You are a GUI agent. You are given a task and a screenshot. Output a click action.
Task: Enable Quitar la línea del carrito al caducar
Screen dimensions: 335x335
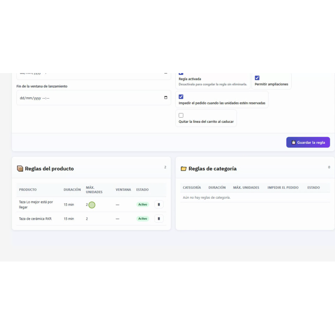click(181, 115)
